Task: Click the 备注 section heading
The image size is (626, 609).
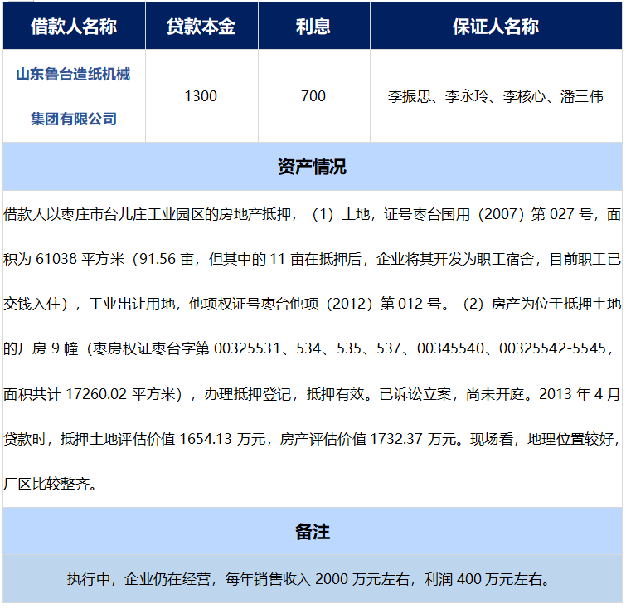Action: click(x=312, y=531)
